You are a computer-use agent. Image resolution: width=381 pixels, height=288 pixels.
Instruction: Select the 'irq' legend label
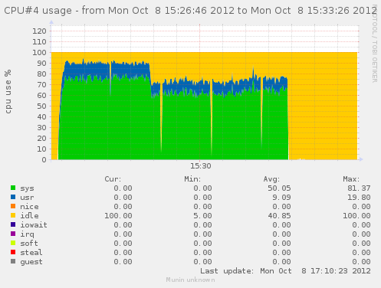tap(27, 234)
